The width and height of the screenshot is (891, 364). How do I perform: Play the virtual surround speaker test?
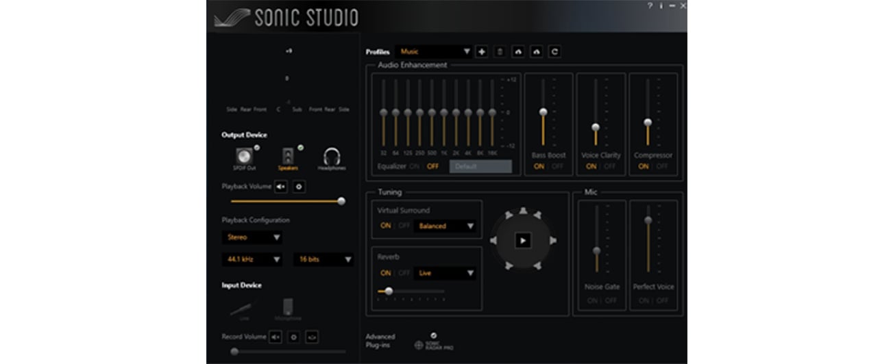[x=523, y=240]
